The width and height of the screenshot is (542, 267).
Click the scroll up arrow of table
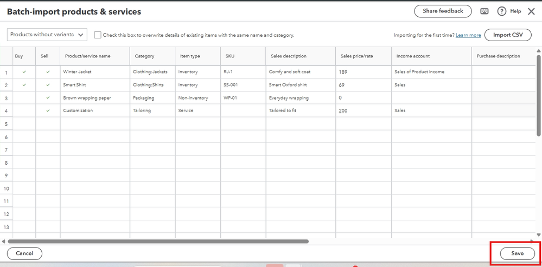[539, 50]
